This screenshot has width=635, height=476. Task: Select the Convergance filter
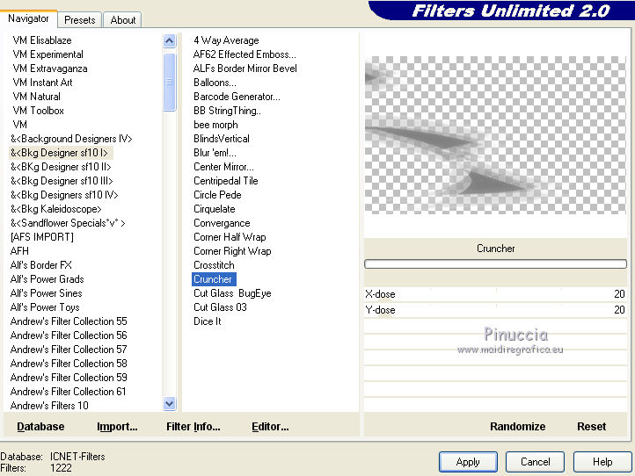pos(222,223)
